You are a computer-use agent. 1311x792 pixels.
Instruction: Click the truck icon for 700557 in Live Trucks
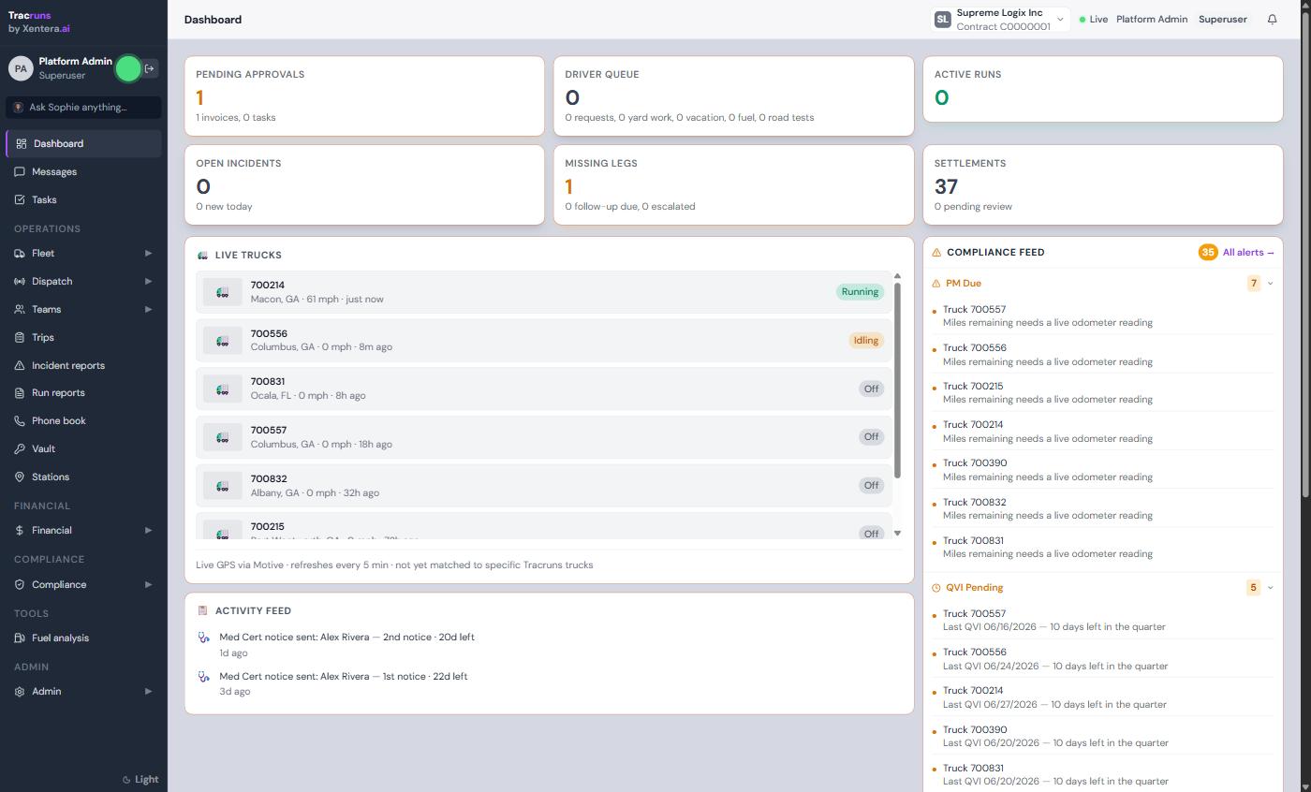223,437
